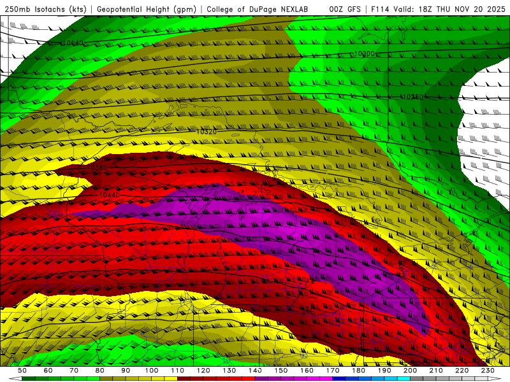Image resolution: width=510 pixels, height=382 pixels.
Task: Click the 10320 height contour label
Action: coord(206,132)
